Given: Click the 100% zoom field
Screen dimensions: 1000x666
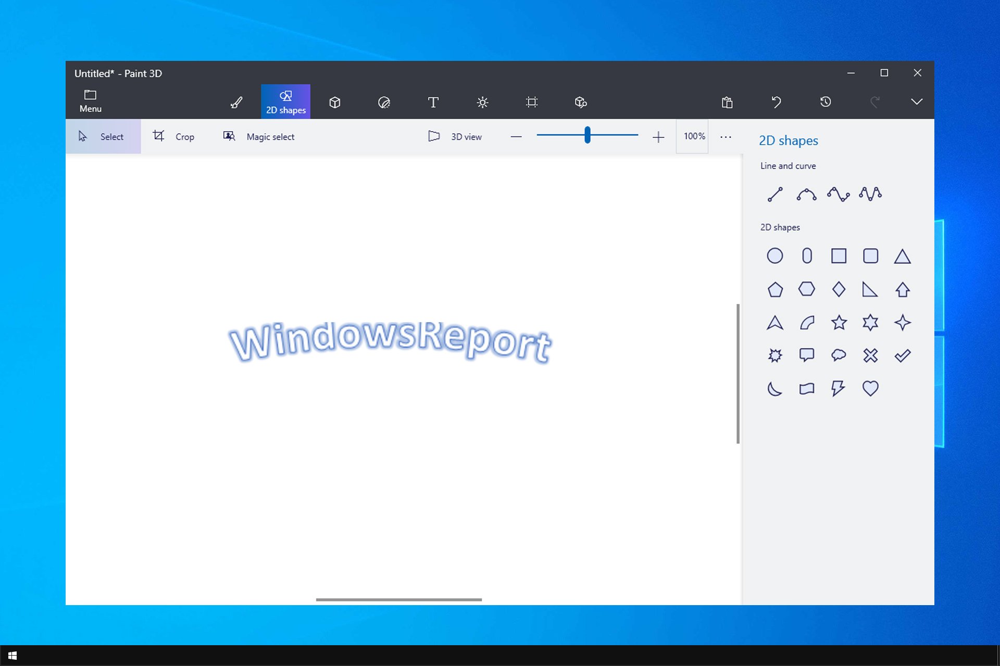Looking at the screenshot, I should pos(692,136).
